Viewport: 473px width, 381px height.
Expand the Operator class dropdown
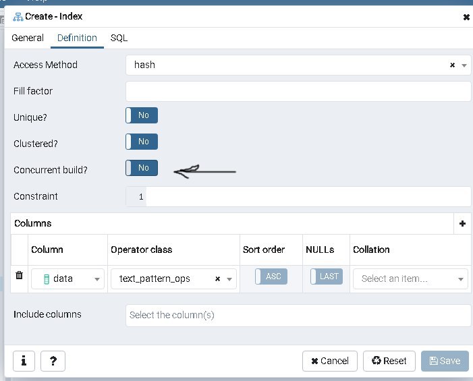click(229, 279)
